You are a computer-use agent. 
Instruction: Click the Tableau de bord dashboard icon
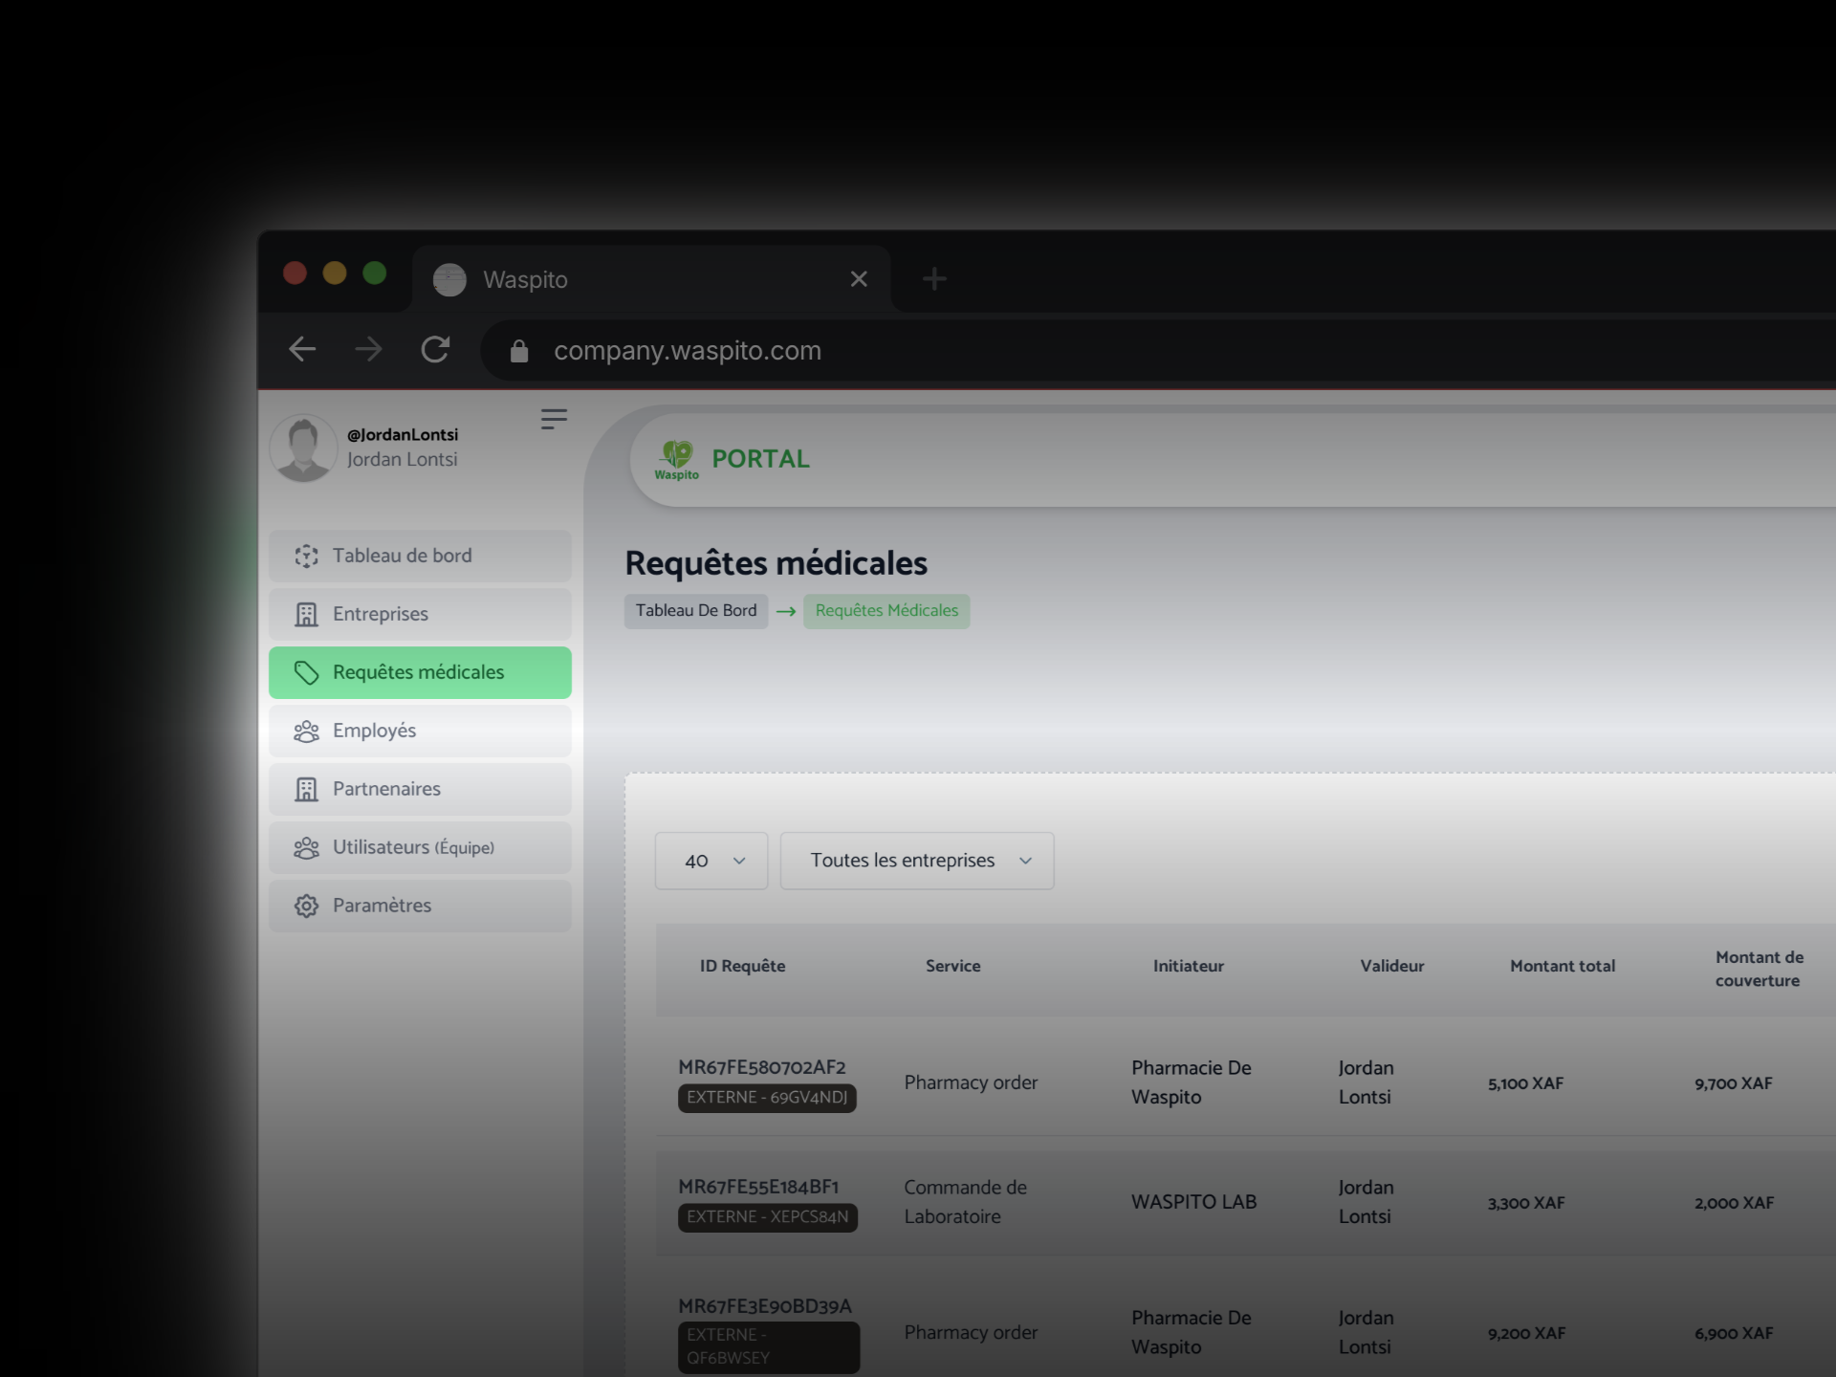point(306,557)
